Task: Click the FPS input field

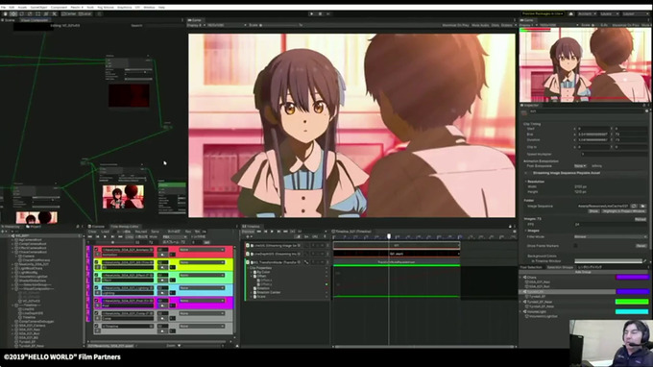Action: click(610, 224)
